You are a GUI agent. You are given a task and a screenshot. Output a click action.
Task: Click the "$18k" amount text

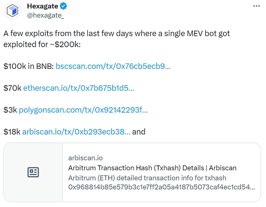12,132
